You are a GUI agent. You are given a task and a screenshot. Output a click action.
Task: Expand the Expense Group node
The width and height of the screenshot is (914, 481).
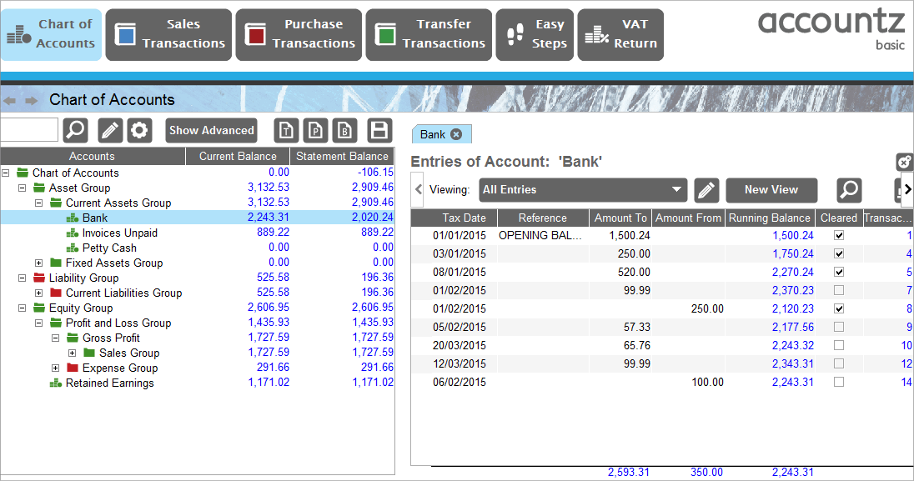[x=55, y=368]
